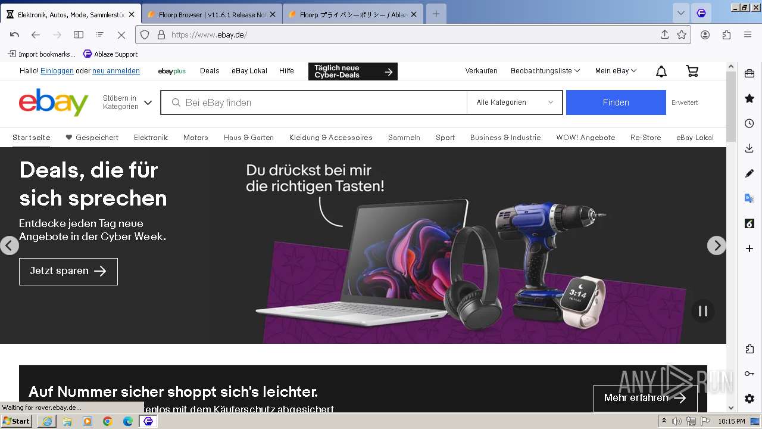762x429 pixels.
Task: Open Täglich neue Cyber-Deals banner
Action: [x=353, y=71]
